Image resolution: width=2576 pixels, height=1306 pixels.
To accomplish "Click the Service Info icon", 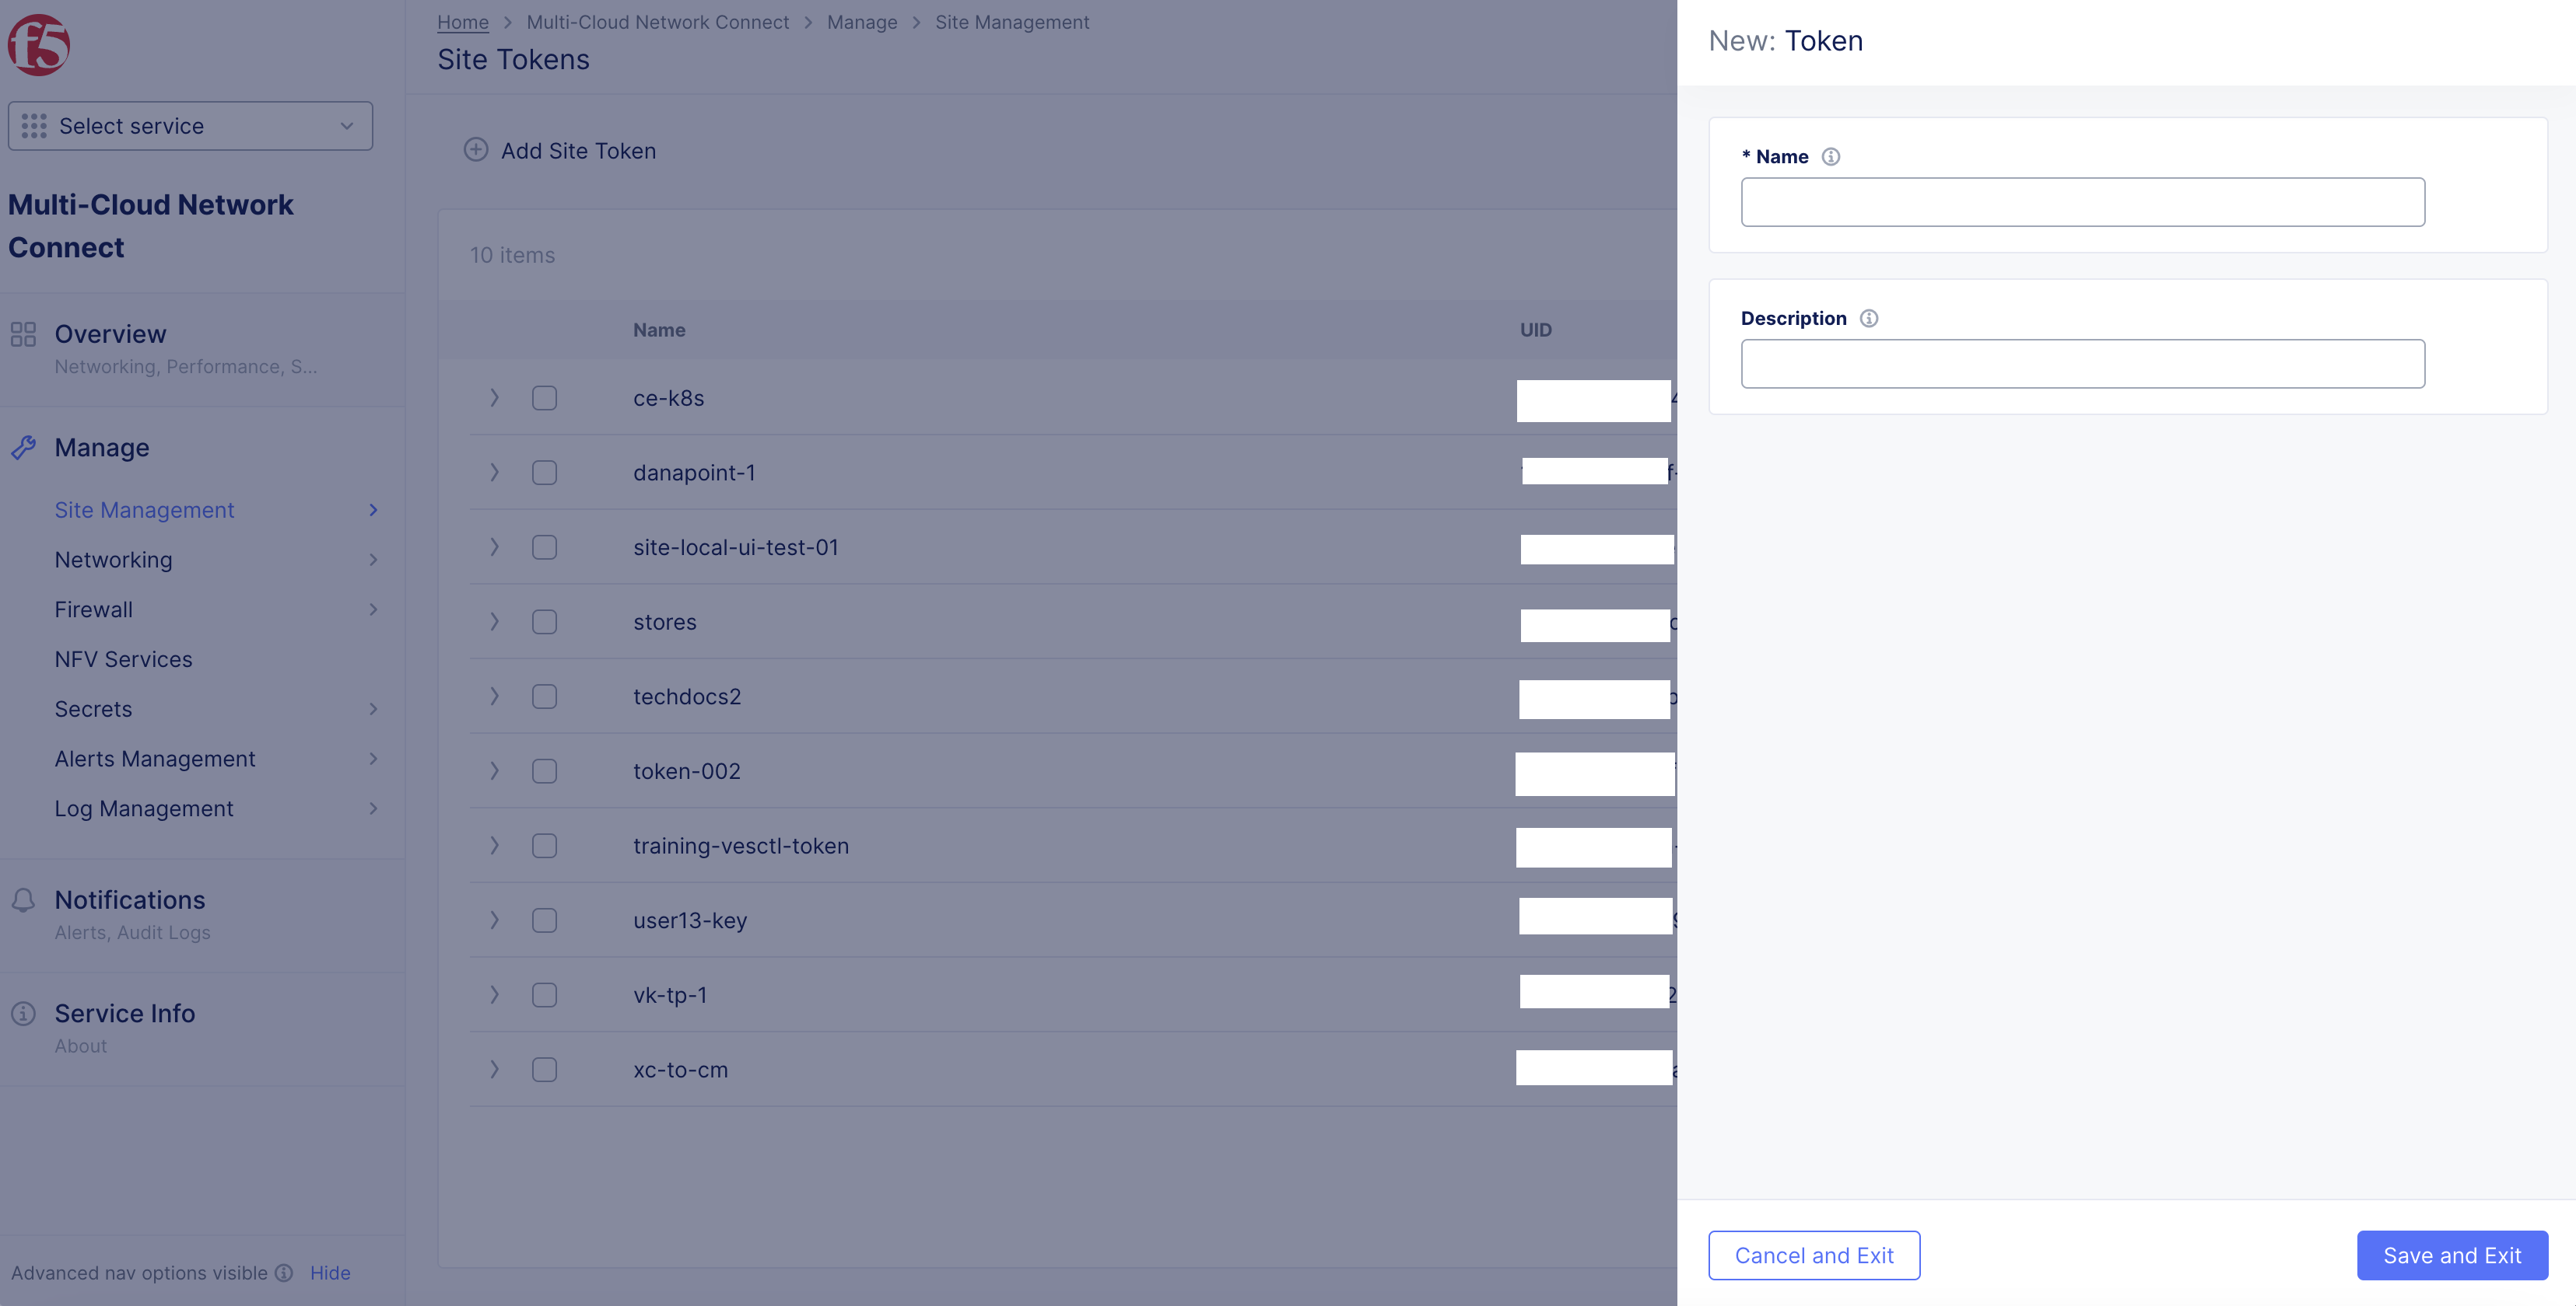I will coord(23,1013).
